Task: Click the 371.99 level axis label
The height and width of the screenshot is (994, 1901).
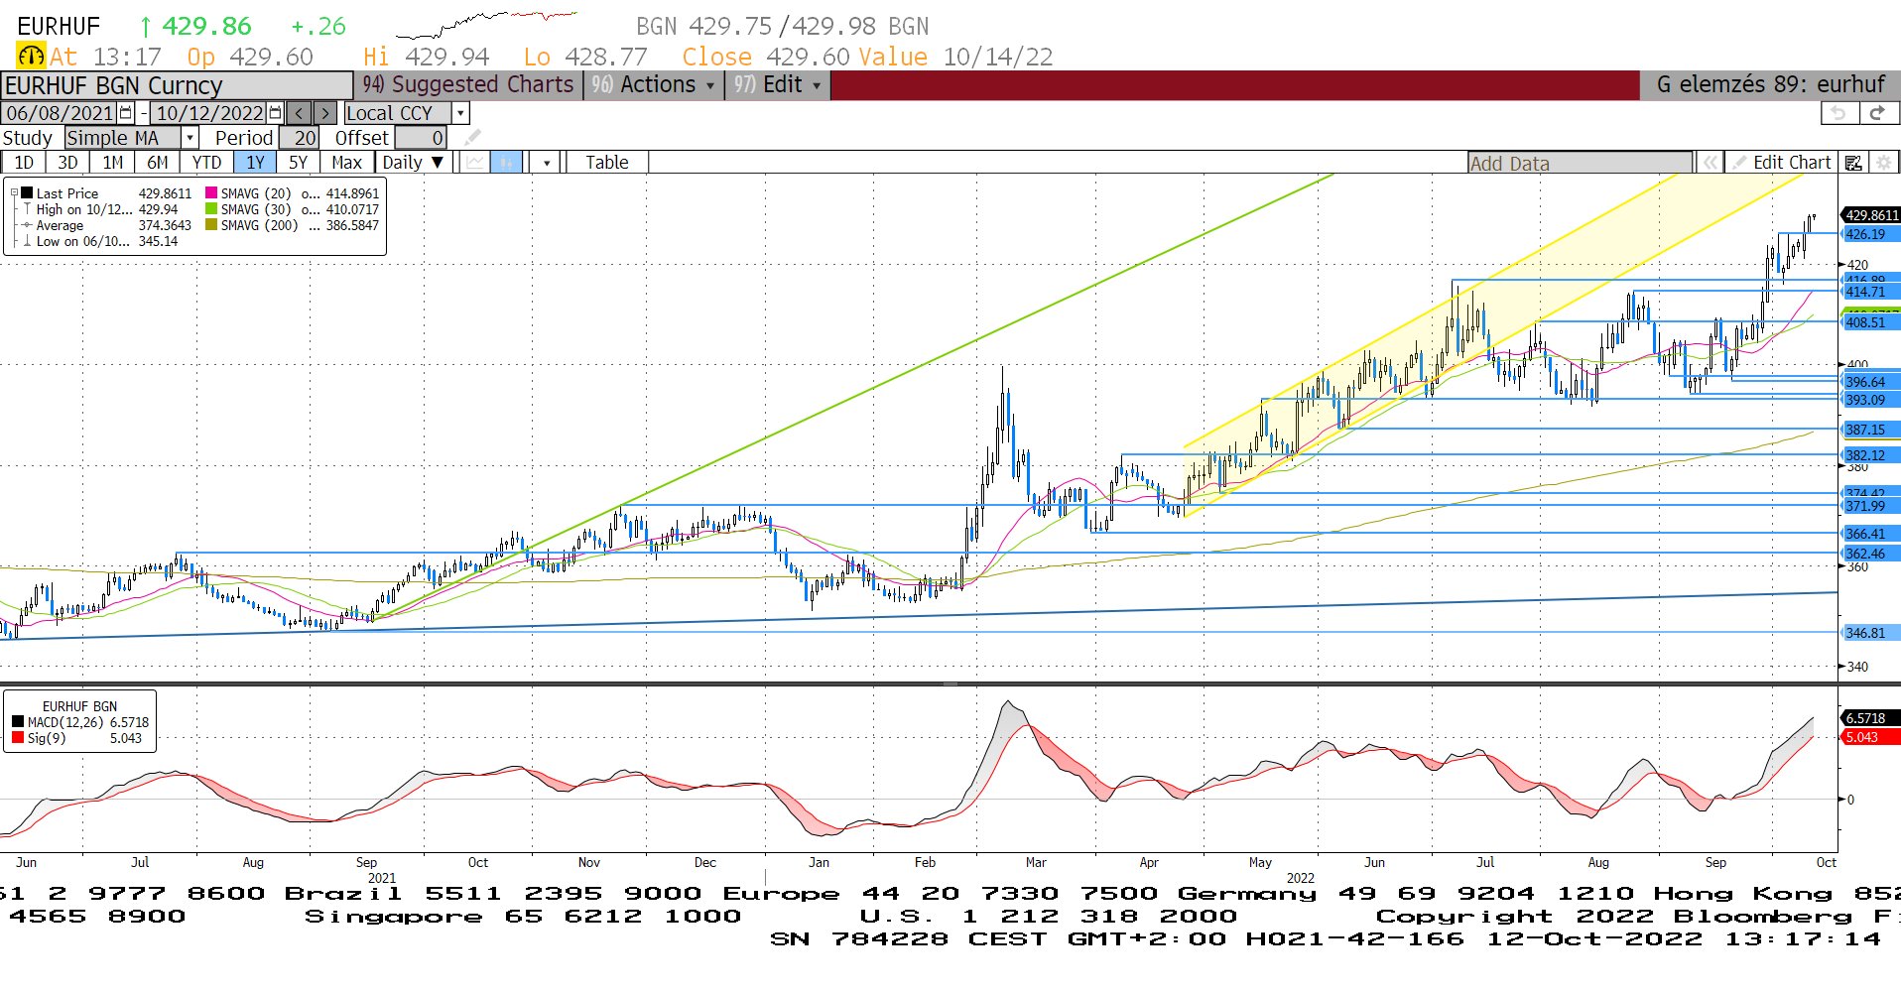Action: tap(1870, 506)
